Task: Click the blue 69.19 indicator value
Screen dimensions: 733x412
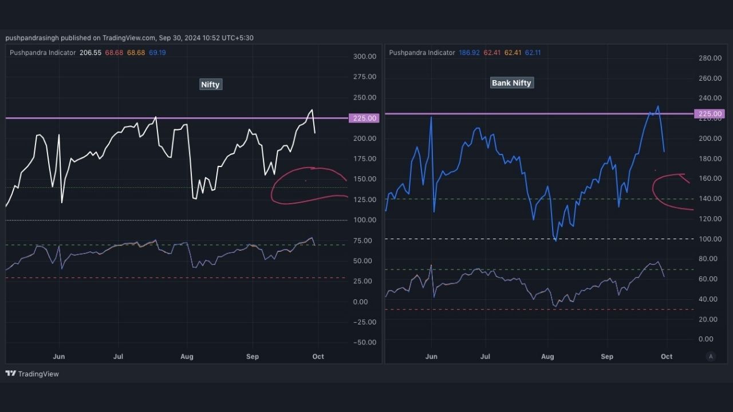Action: pos(157,53)
